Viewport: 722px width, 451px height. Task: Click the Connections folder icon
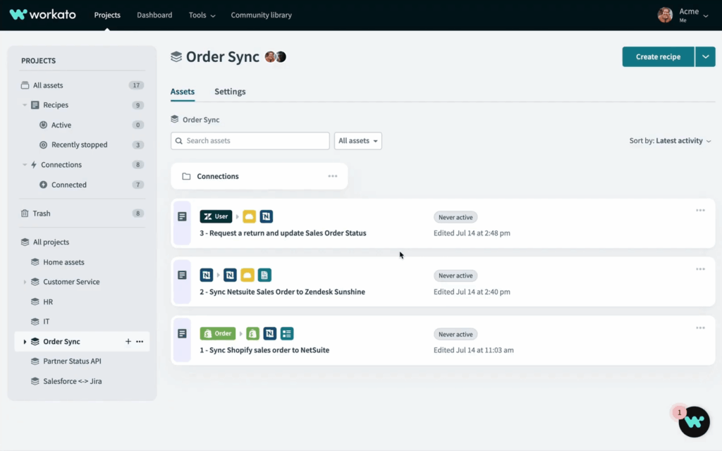coord(186,176)
